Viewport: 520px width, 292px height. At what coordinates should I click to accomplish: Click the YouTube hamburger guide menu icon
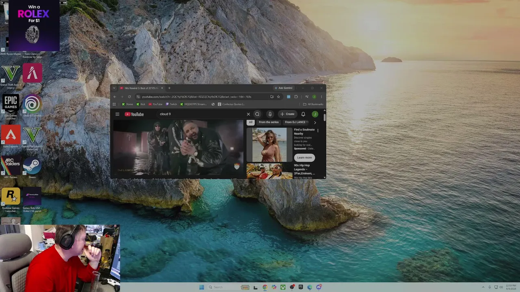tap(117, 114)
